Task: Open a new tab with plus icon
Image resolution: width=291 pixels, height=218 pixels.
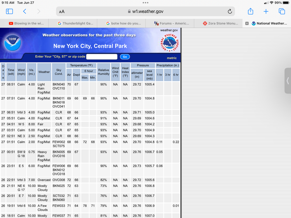Action: [266, 11]
